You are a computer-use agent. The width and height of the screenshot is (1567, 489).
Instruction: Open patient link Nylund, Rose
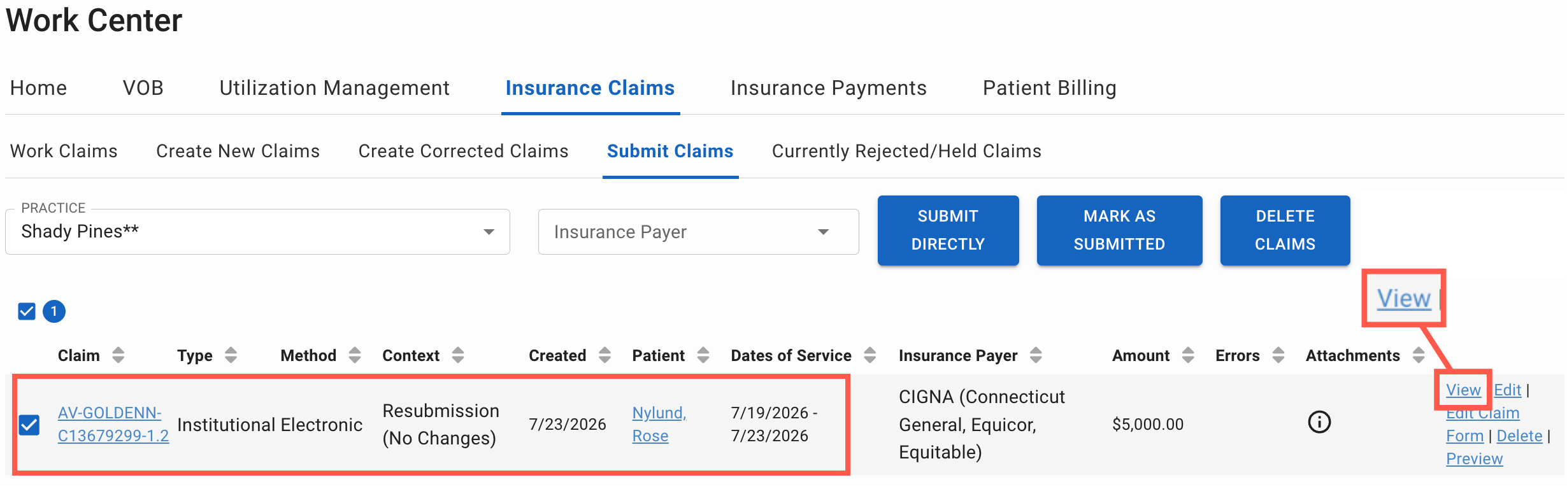[x=659, y=424]
